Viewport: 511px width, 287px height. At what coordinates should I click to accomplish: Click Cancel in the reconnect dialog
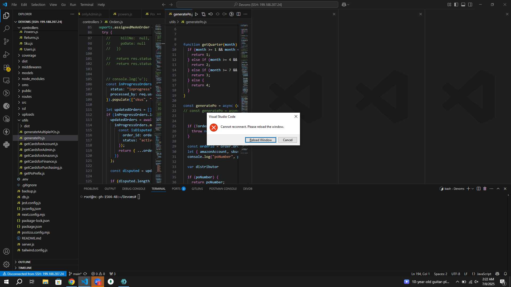287,140
